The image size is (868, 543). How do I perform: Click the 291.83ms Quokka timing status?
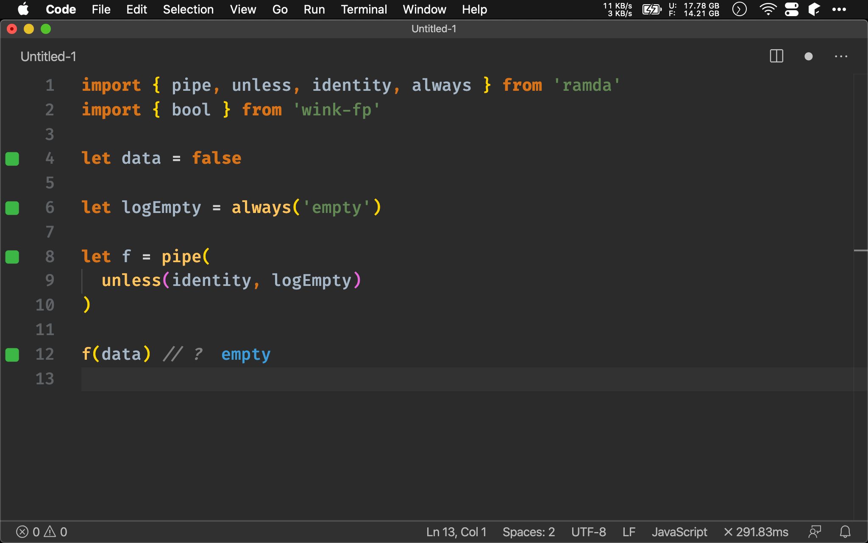pos(756,532)
